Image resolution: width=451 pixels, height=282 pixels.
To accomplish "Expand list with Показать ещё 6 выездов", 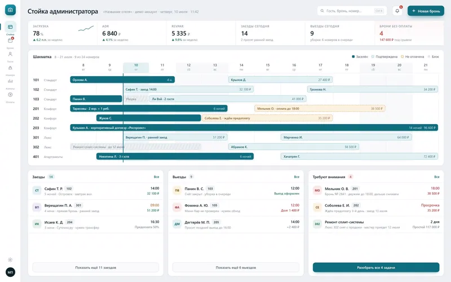I will pyautogui.click(x=236, y=267).
